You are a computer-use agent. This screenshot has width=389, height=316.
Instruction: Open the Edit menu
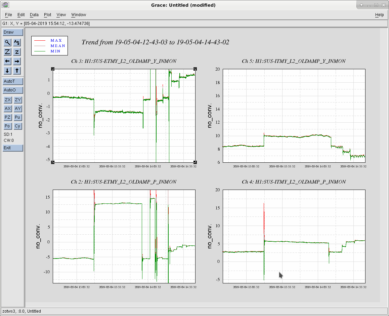(21, 15)
